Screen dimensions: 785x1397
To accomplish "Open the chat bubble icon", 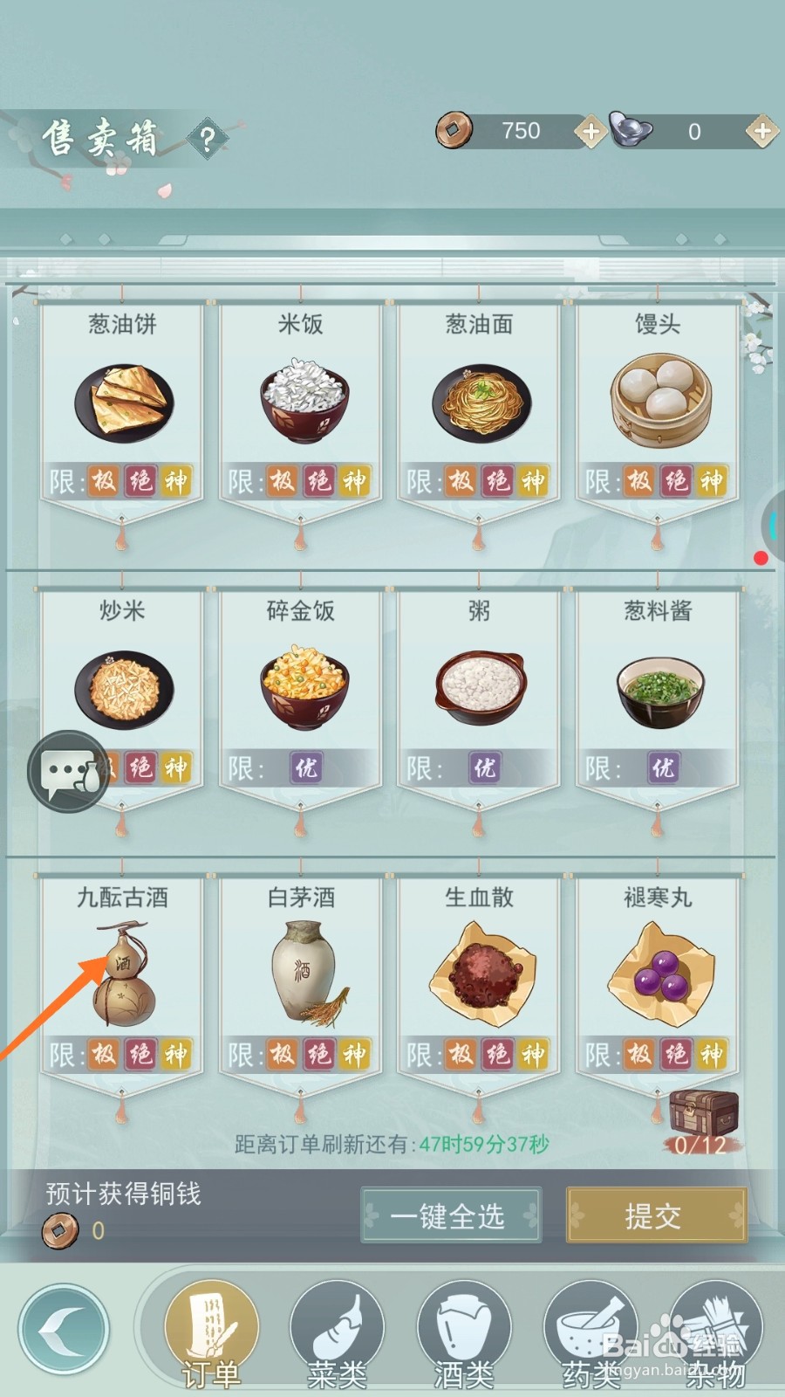I will click(x=70, y=772).
